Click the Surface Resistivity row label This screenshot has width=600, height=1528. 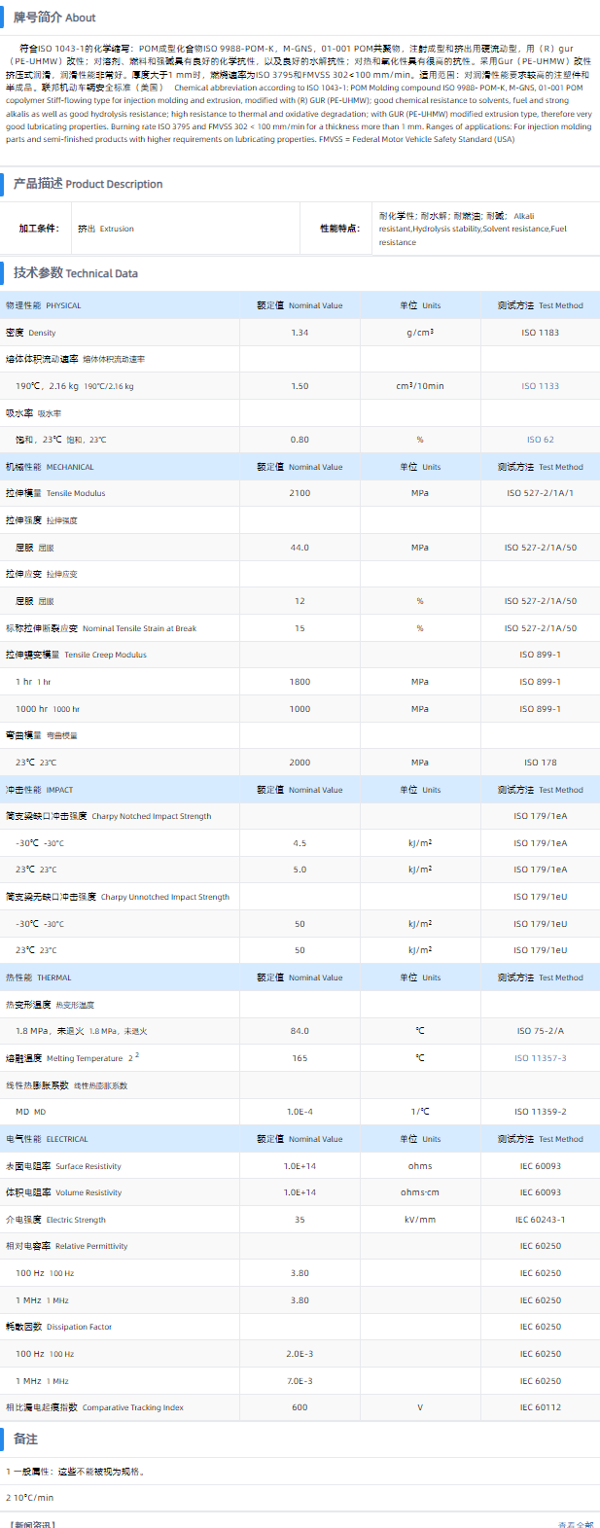tap(63, 1166)
